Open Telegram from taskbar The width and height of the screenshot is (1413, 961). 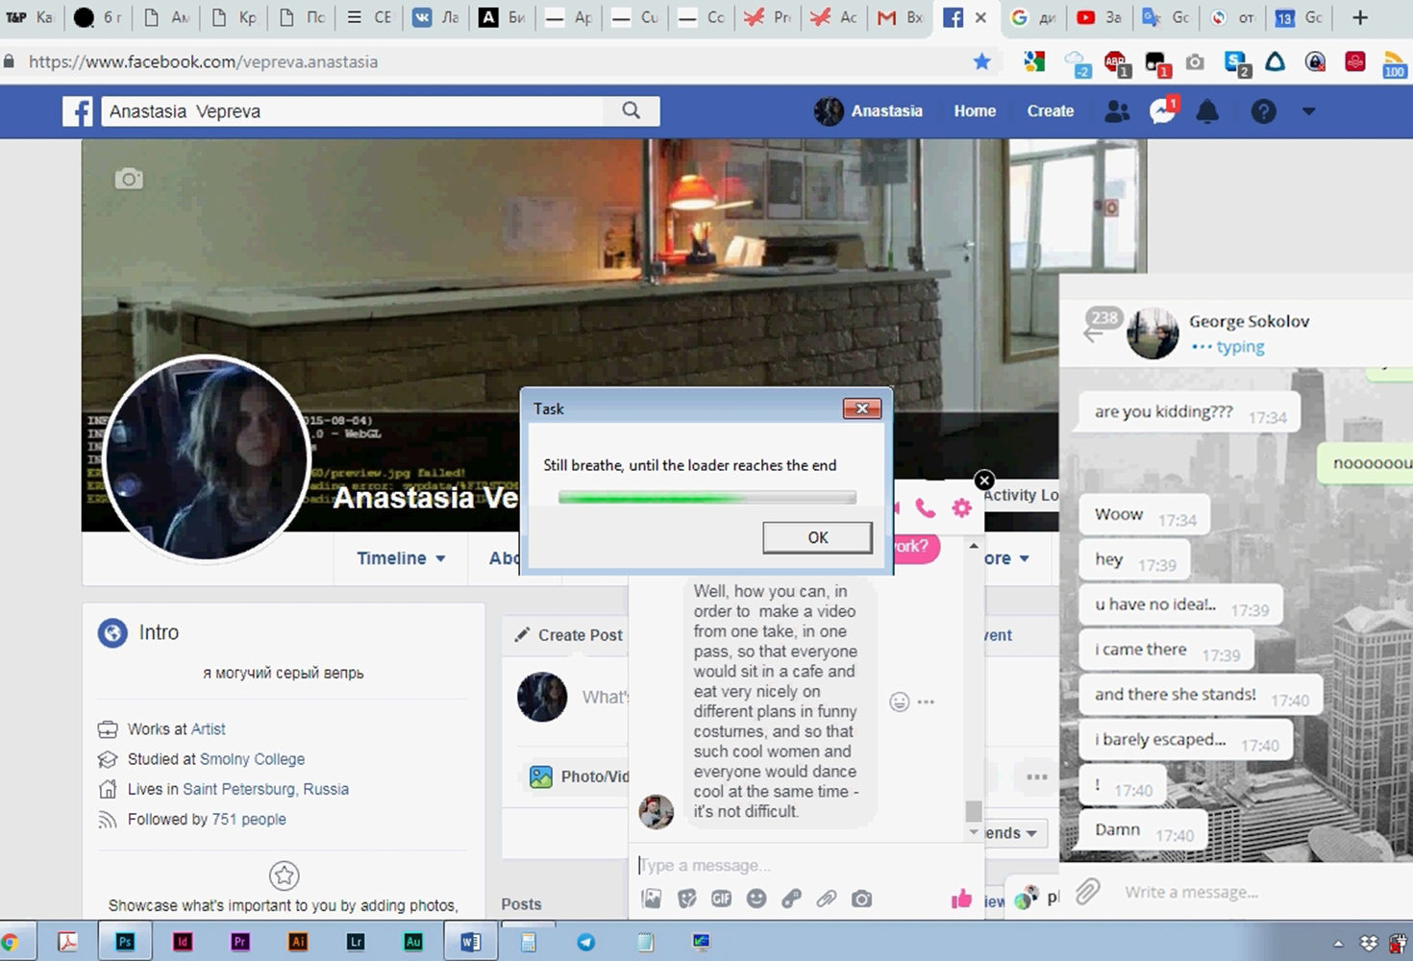click(585, 942)
